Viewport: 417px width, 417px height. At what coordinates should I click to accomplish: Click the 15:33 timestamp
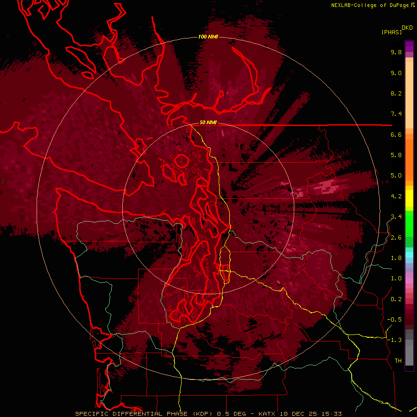tap(331, 414)
